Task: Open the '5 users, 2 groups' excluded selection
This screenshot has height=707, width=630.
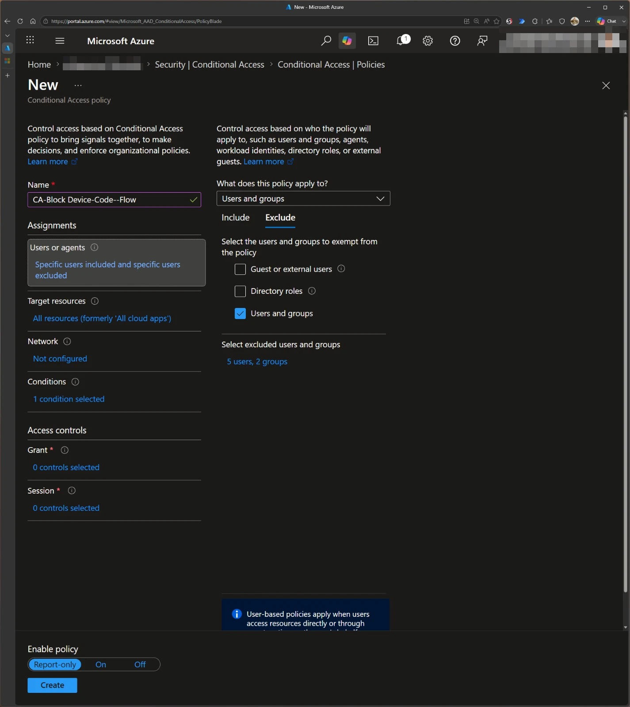Action: coord(257,361)
